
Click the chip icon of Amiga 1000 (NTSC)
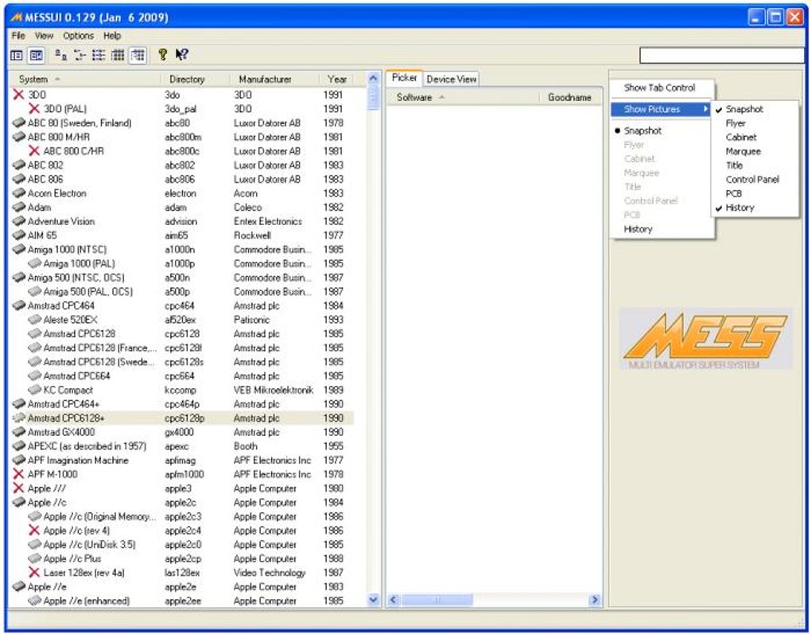coord(18,249)
